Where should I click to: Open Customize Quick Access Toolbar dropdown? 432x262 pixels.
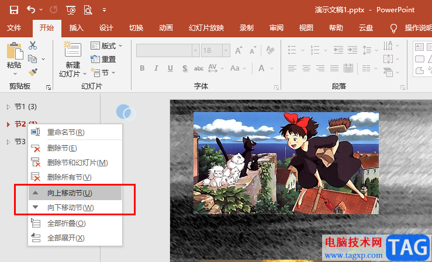[x=104, y=10]
